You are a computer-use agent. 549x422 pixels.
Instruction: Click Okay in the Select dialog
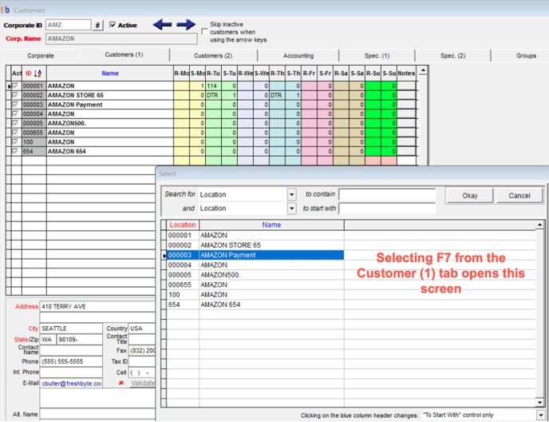pos(469,196)
